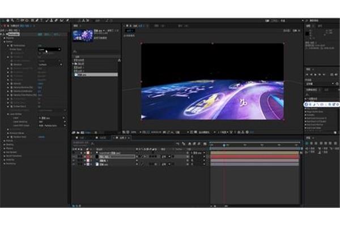The image size is (340, 226).
Task: Select the Clone Stamp tool
Action: pos(52,20)
